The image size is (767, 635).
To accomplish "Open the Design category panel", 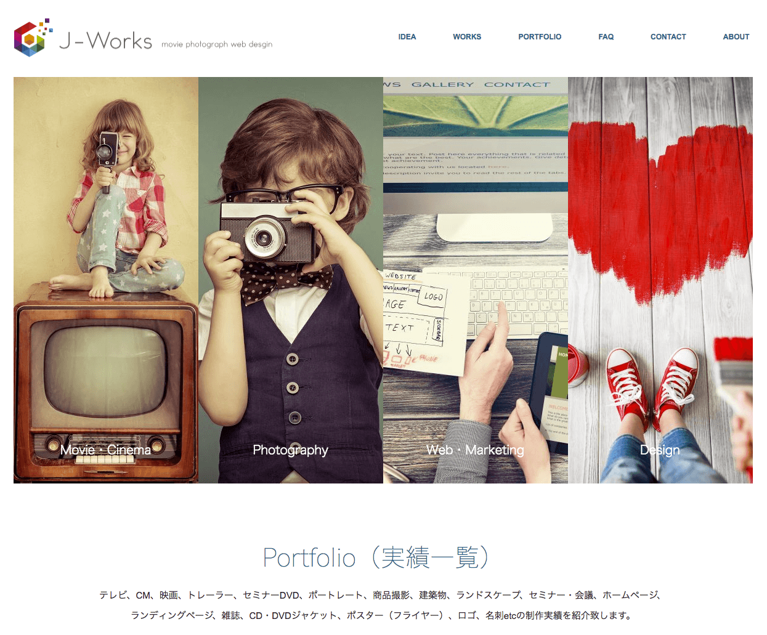I will 660,246.
